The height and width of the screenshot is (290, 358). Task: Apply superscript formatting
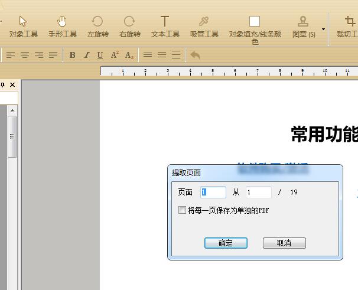coord(115,55)
